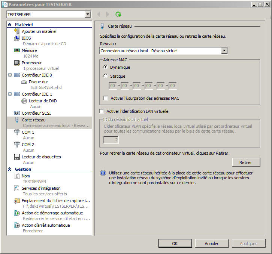
Task: Enable l'identification LAN virtuelle checkbox
Action: (x=102, y=111)
